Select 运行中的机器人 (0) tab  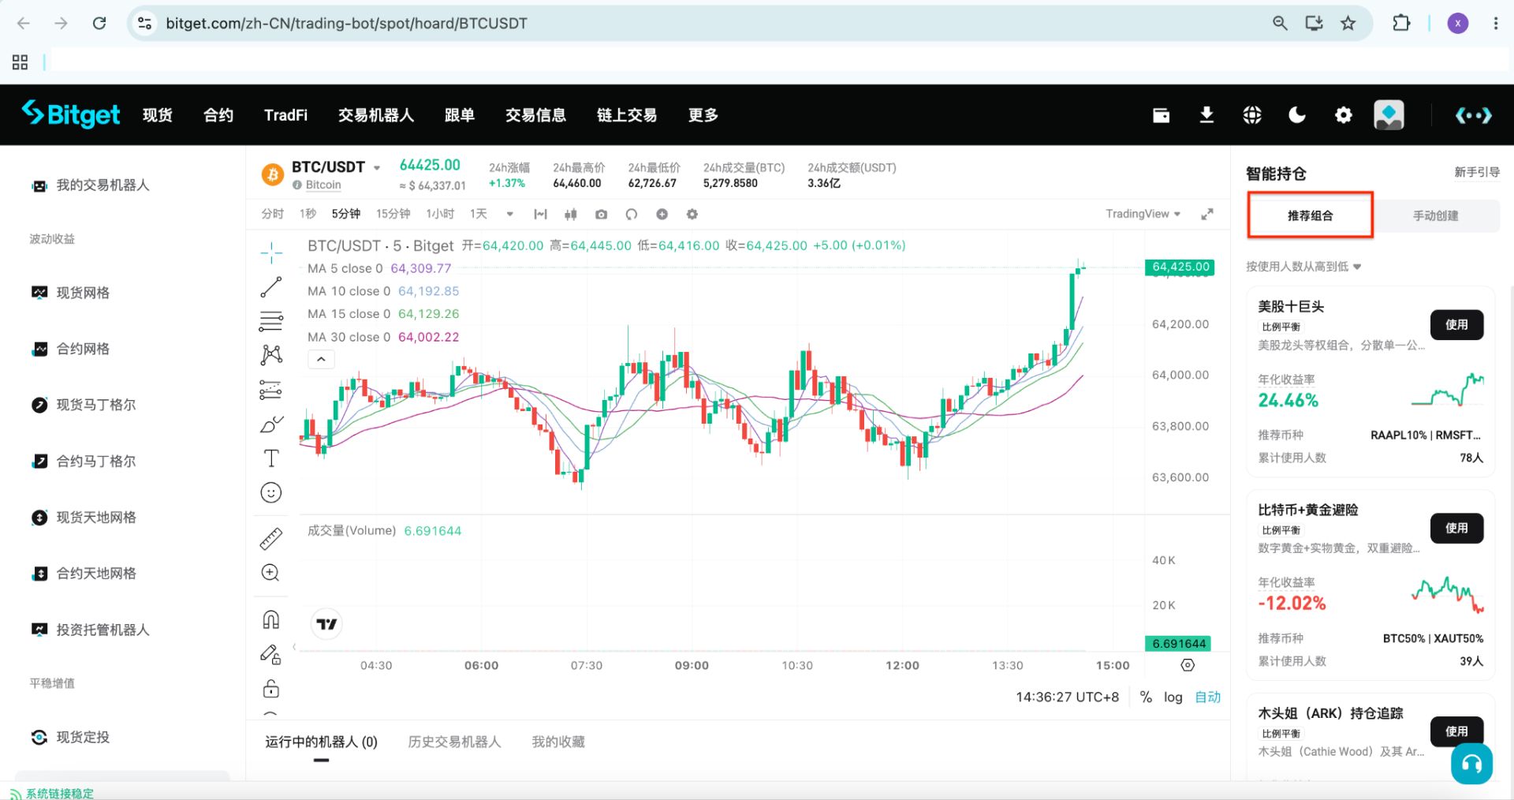pyautogui.click(x=321, y=742)
